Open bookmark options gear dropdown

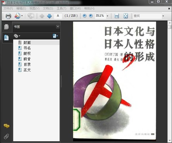tap(17, 36)
